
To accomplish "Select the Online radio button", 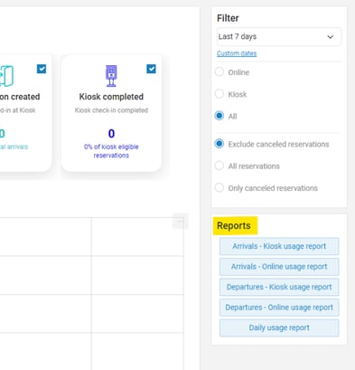I will point(220,72).
